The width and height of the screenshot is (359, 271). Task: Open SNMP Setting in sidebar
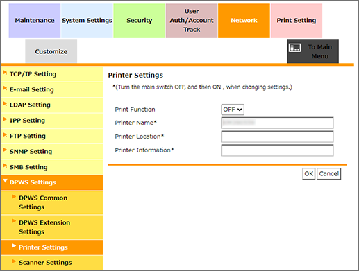click(52, 152)
